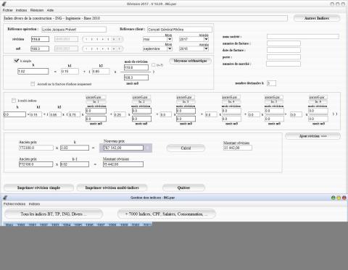Open the Fichier menu
348x270 pixels.
click(x=7, y=10)
